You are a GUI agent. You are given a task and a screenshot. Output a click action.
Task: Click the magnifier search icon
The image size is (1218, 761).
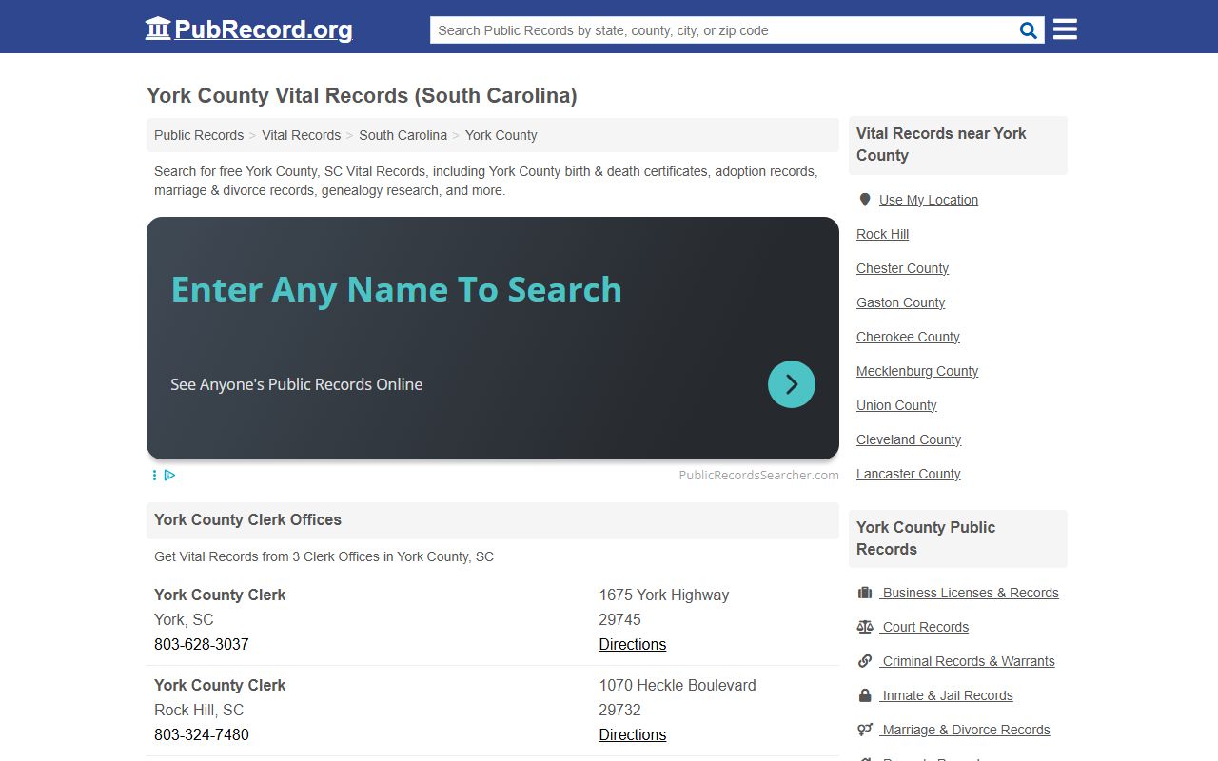click(1029, 30)
